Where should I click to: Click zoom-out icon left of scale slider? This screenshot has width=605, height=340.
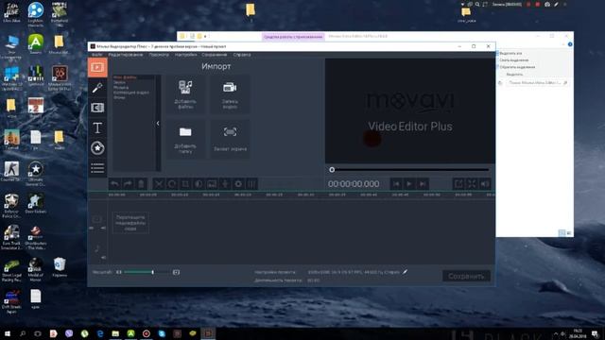pyautogui.click(x=119, y=272)
